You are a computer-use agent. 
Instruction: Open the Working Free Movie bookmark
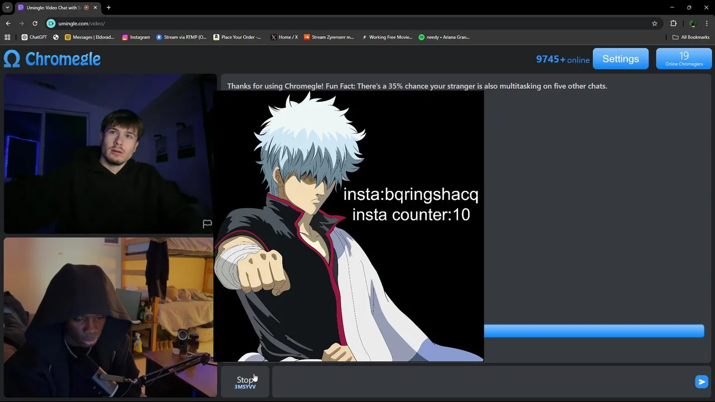pos(387,37)
